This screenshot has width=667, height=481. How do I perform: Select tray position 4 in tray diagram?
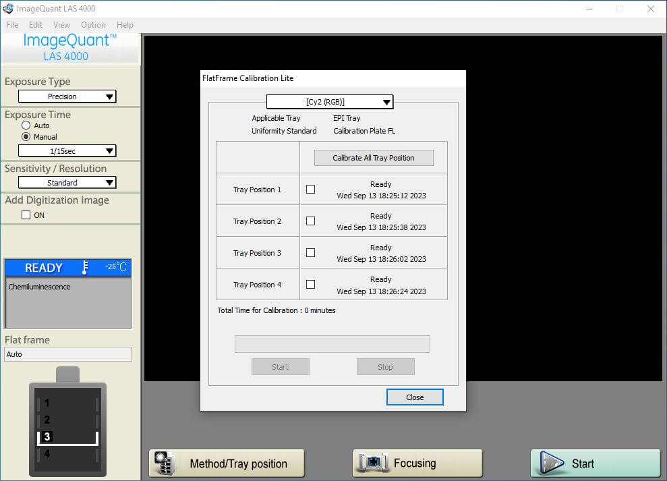point(47,453)
